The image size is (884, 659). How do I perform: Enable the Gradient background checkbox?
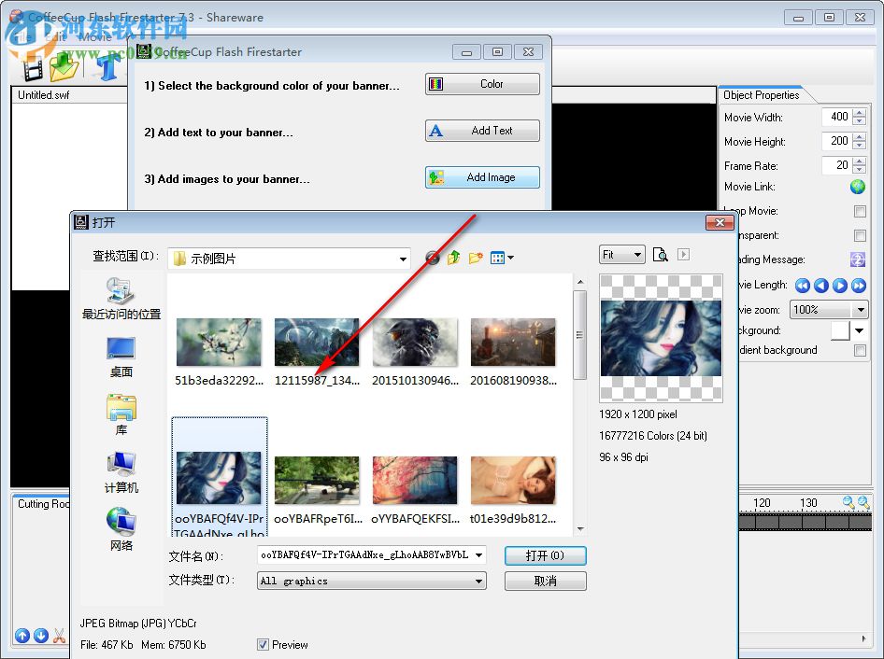(x=860, y=350)
